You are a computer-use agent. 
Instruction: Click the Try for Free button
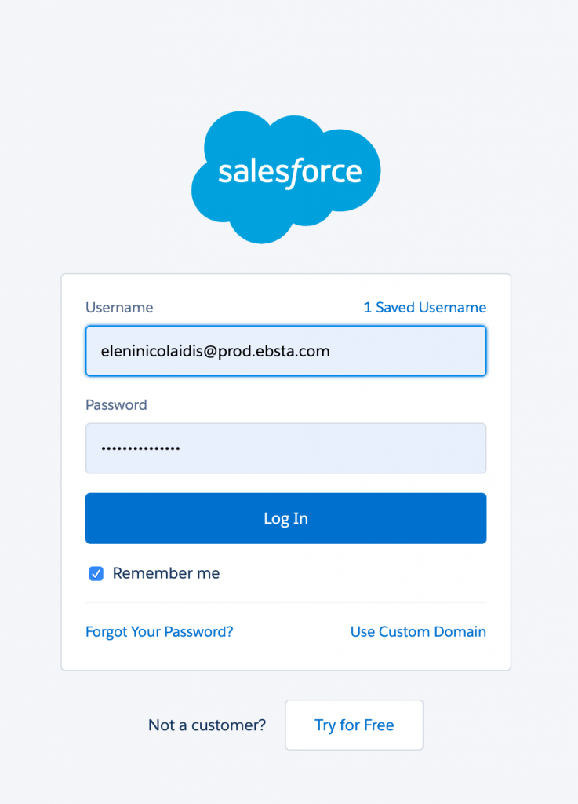[354, 725]
